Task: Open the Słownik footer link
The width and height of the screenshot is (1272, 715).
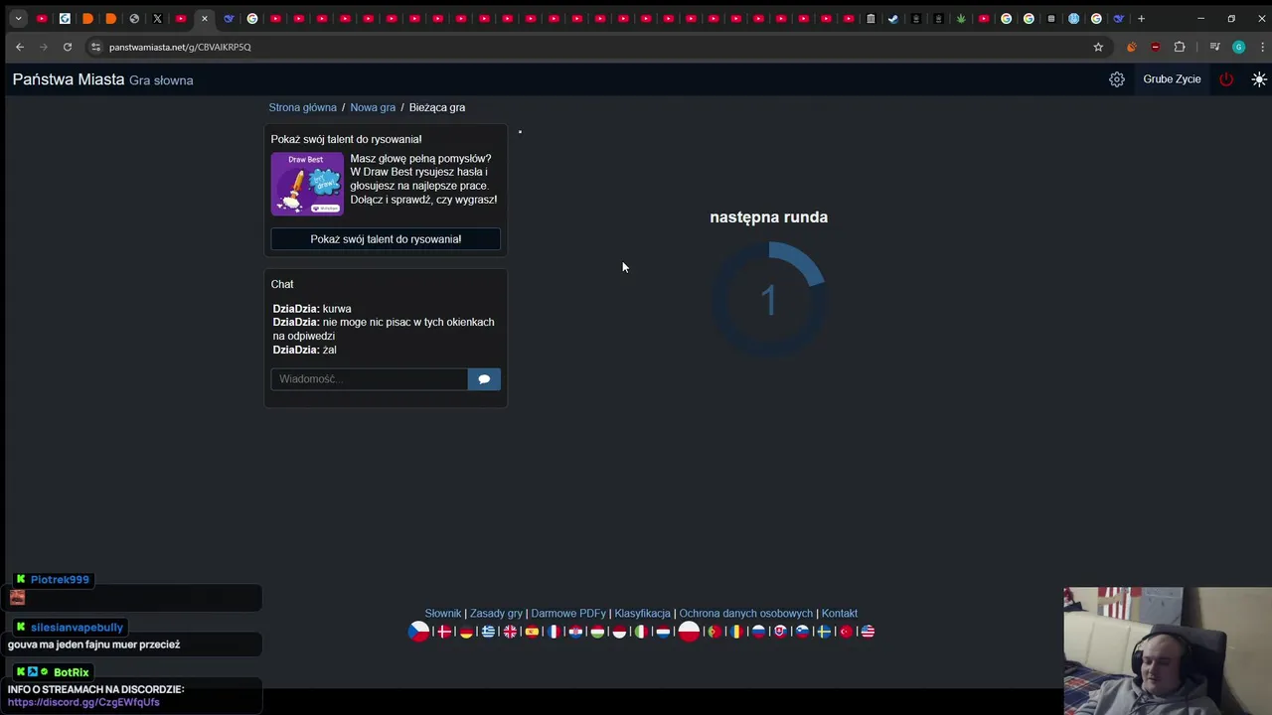Action: pyautogui.click(x=443, y=614)
